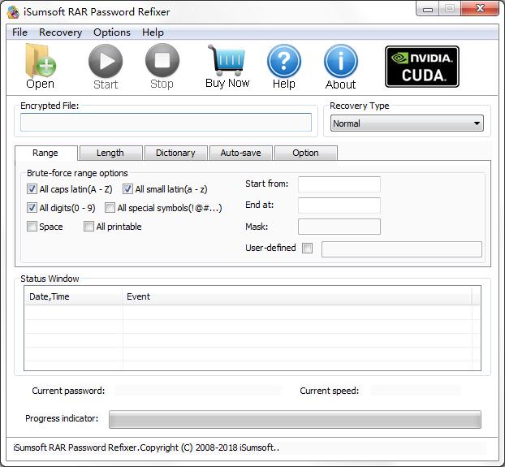Click the Stop recovery icon
The height and width of the screenshot is (467, 505).
(x=162, y=62)
